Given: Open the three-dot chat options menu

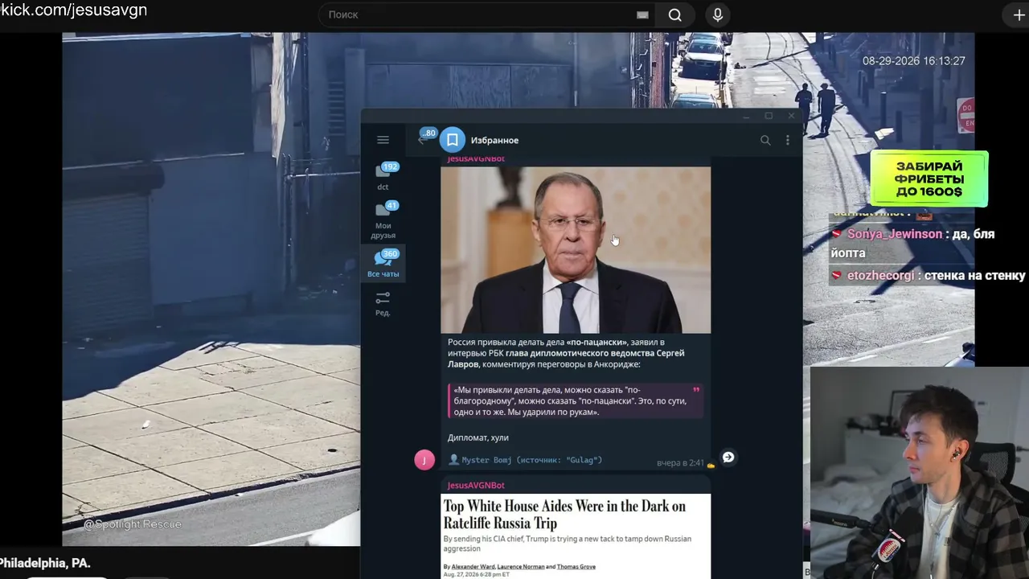Looking at the screenshot, I should [x=788, y=140].
